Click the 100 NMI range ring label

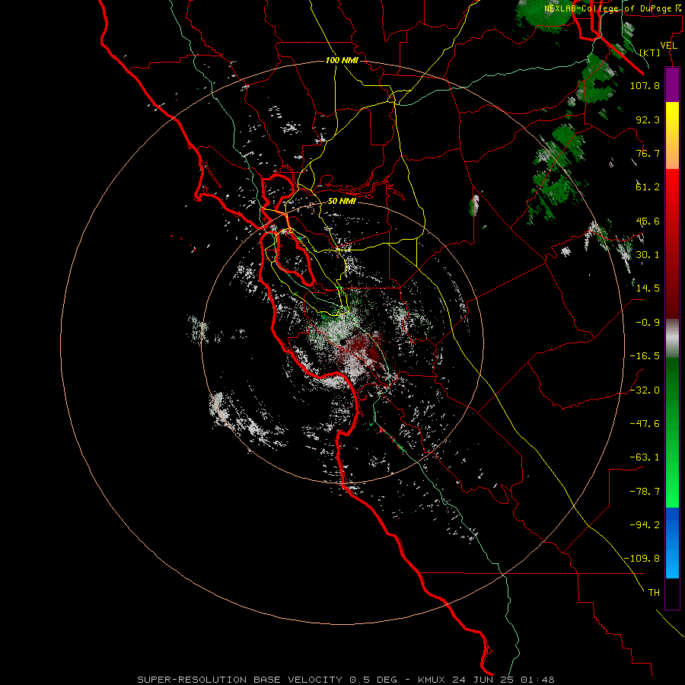click(x=342, y=60)
